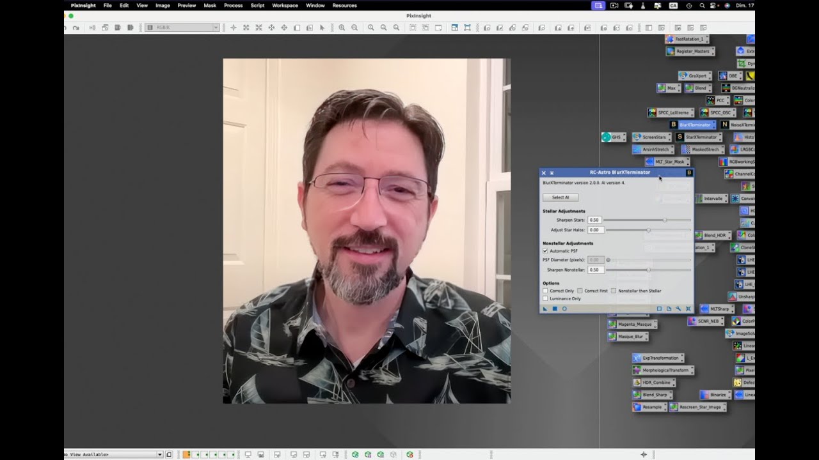The height and width of the screenshot is (460, 819).
Task: Open the MLT_Star_Mask process icon
Action: (x=667, y=162)
